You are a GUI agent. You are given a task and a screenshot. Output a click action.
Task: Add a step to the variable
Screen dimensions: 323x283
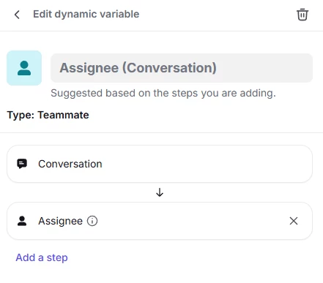pos(42,257)
